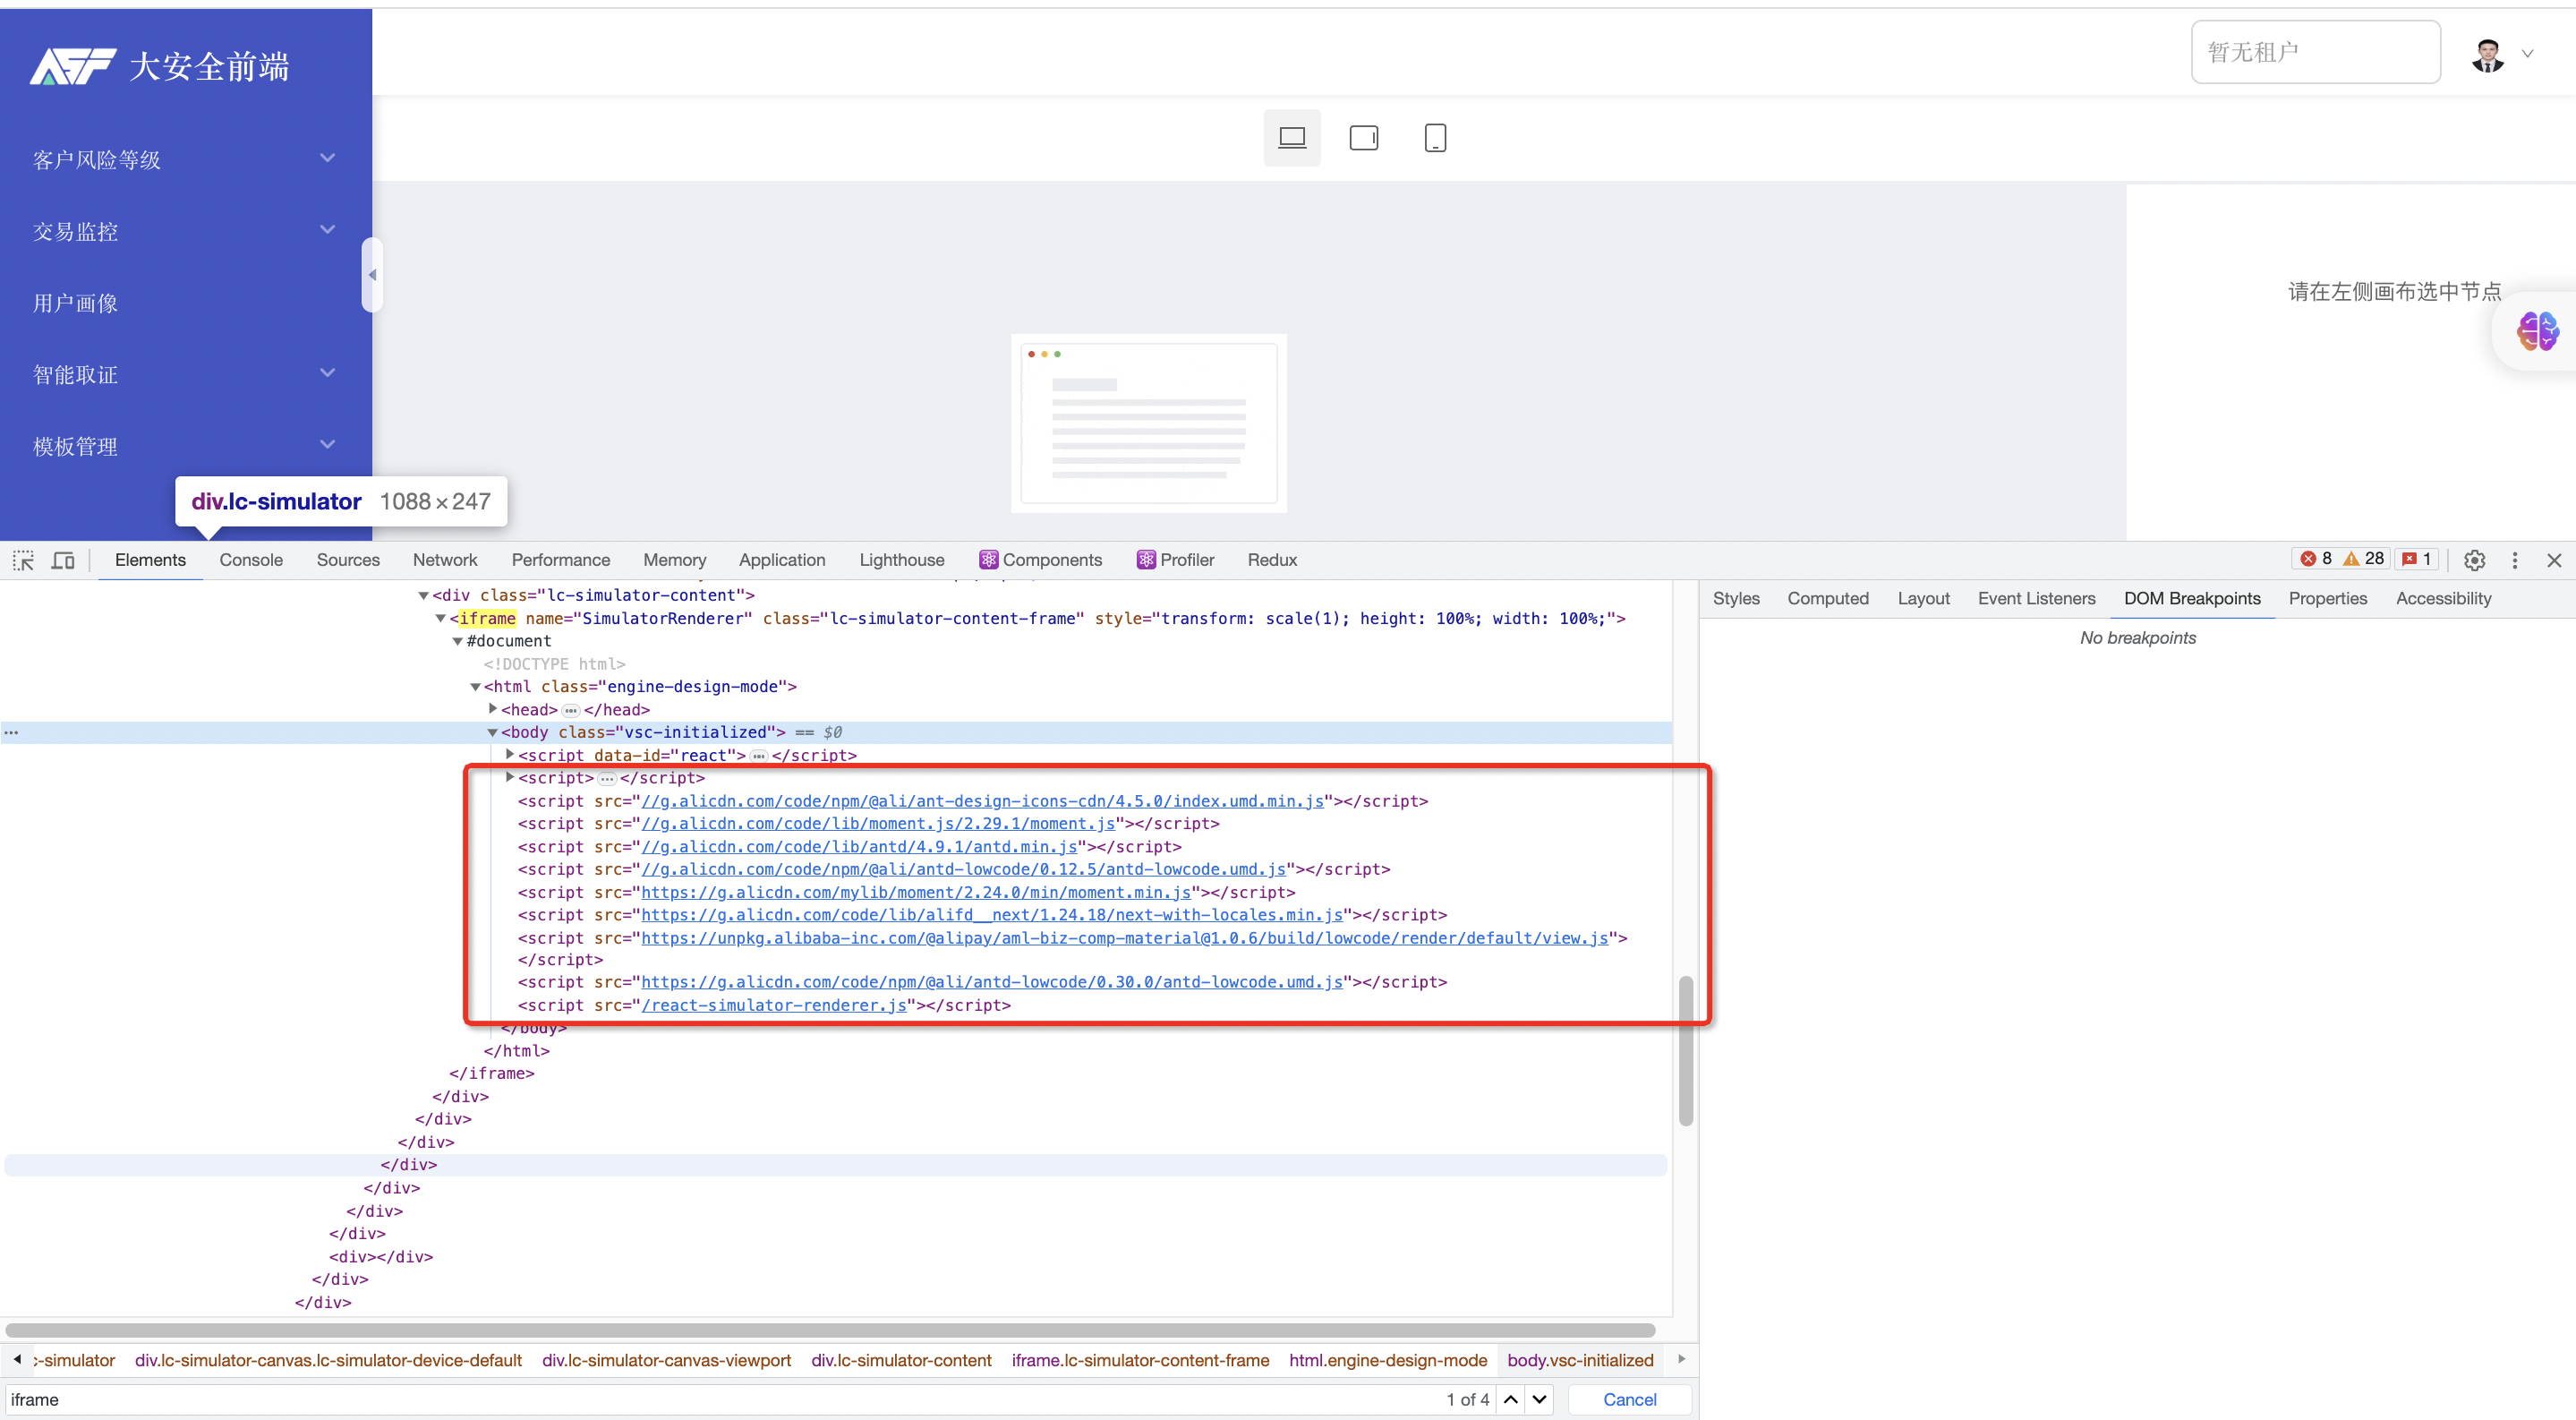Switch to the Console tab
This screenshot has width=2576, height=1420.
click(x=250, y=560)
